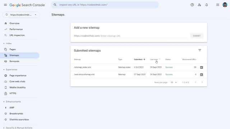
Task: Click the Status column header
Action: click(x=168, y=59)
